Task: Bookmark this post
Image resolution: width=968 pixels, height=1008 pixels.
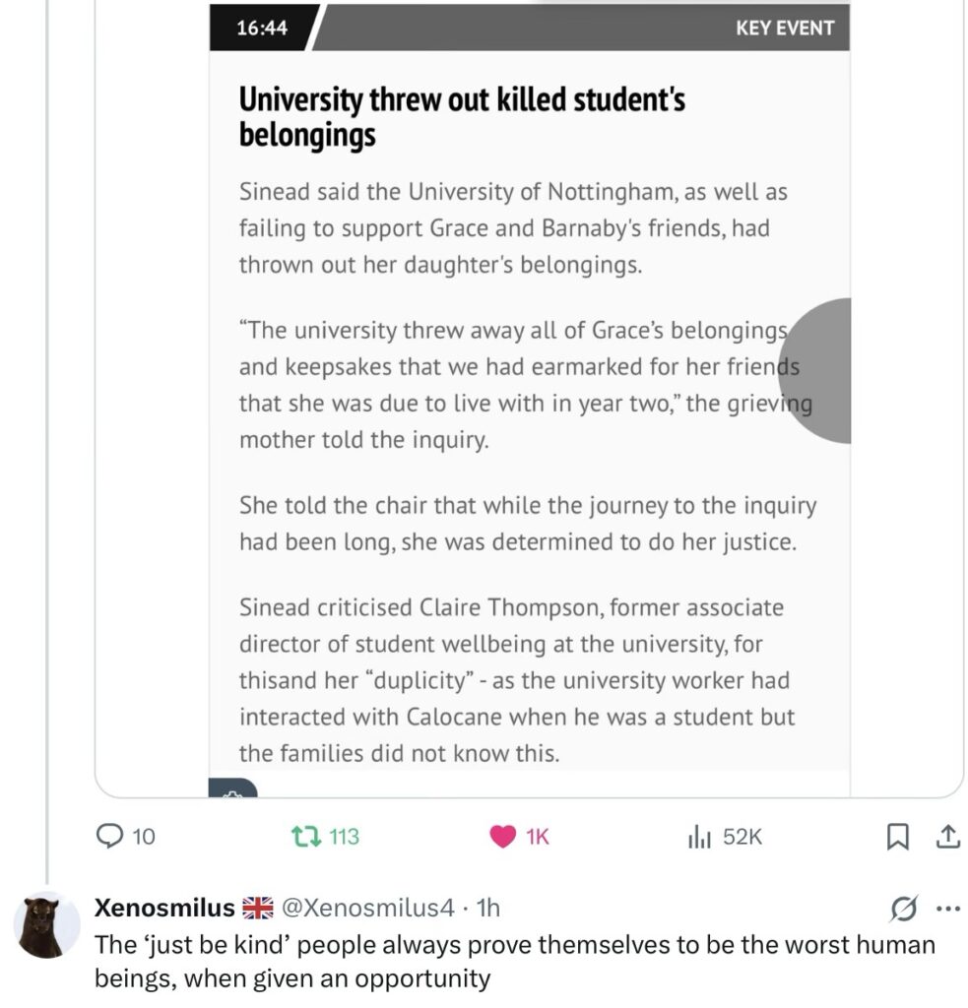Action: (897, 837)
